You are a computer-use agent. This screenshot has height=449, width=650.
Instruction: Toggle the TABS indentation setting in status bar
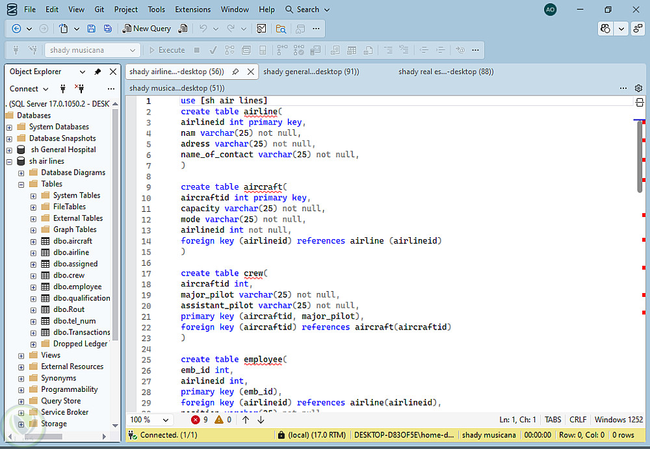[552, 420]
